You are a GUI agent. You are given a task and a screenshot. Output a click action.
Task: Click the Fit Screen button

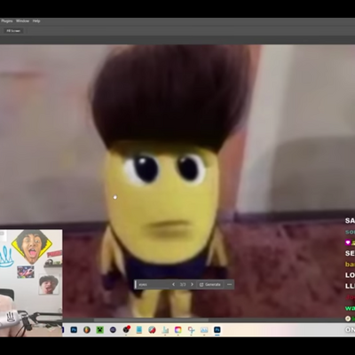point(13,31)
